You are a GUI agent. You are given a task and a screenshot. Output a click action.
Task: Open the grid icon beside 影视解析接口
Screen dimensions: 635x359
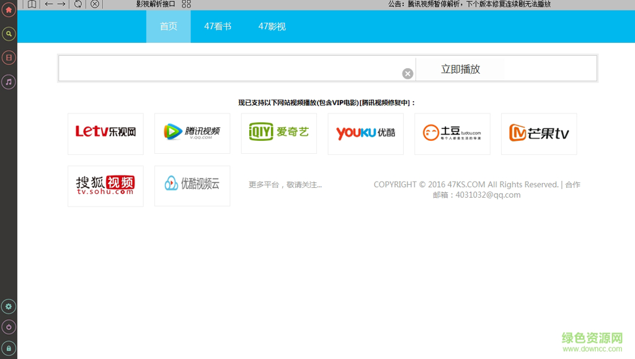click(186, 4)
